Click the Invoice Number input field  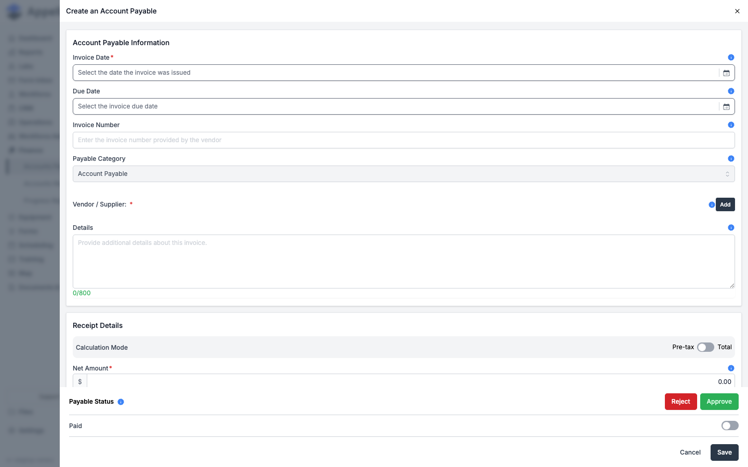pos(404,140)
